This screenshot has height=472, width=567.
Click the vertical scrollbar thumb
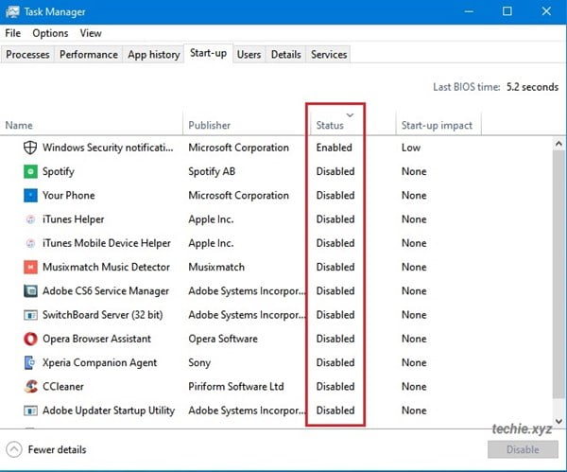click(558, 274)
